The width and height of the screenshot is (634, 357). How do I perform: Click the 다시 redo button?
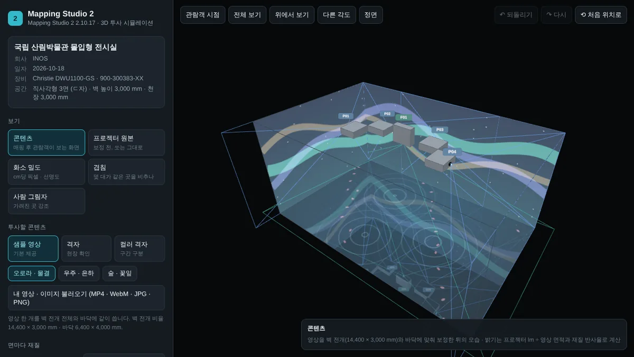[556, 15]
